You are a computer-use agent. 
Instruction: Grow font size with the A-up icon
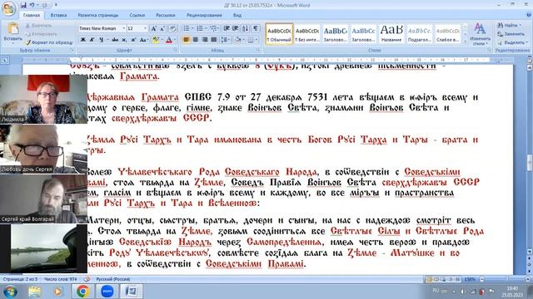click(153, 29)
